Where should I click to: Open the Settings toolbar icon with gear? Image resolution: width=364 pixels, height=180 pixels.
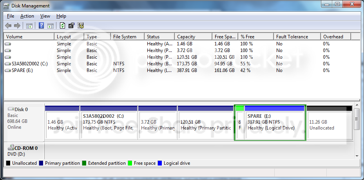click(81, 25)
